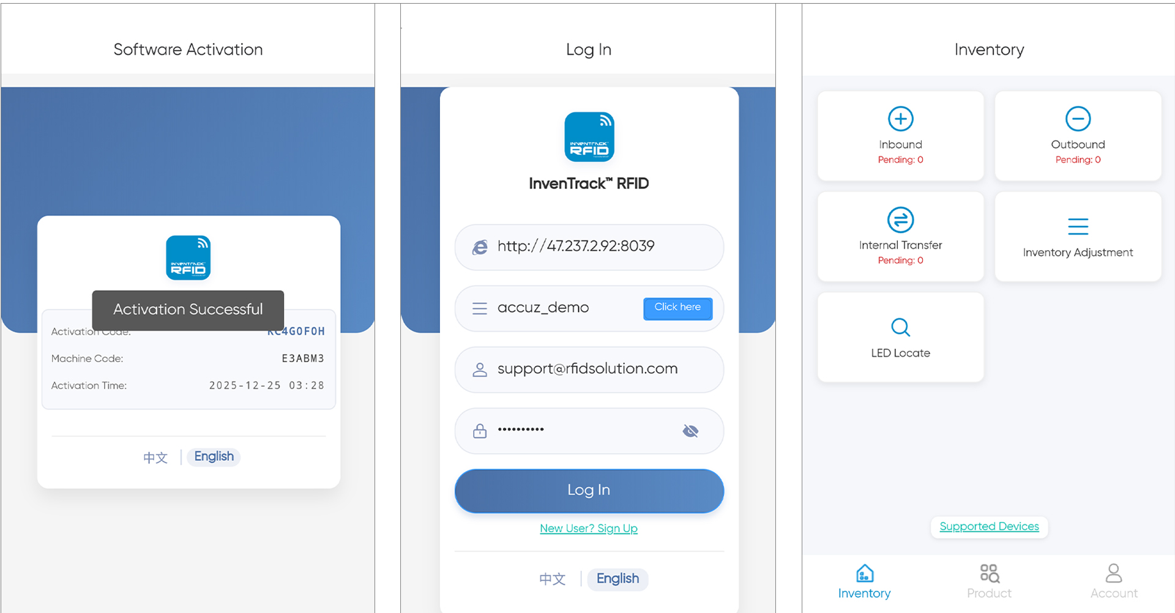Click the Internal Transfer Pending: 0 text
Screen dimensions: 1175x613
[x=901, y=261]
